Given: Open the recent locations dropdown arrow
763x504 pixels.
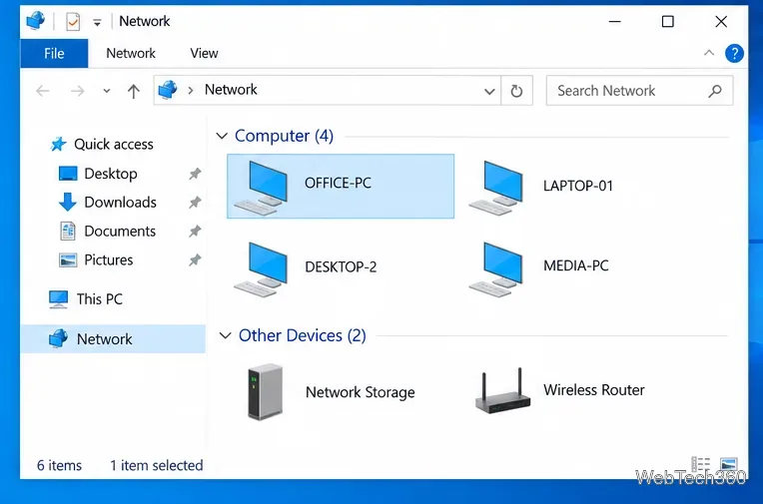Looking at the screenshot, I should point(107,91).
